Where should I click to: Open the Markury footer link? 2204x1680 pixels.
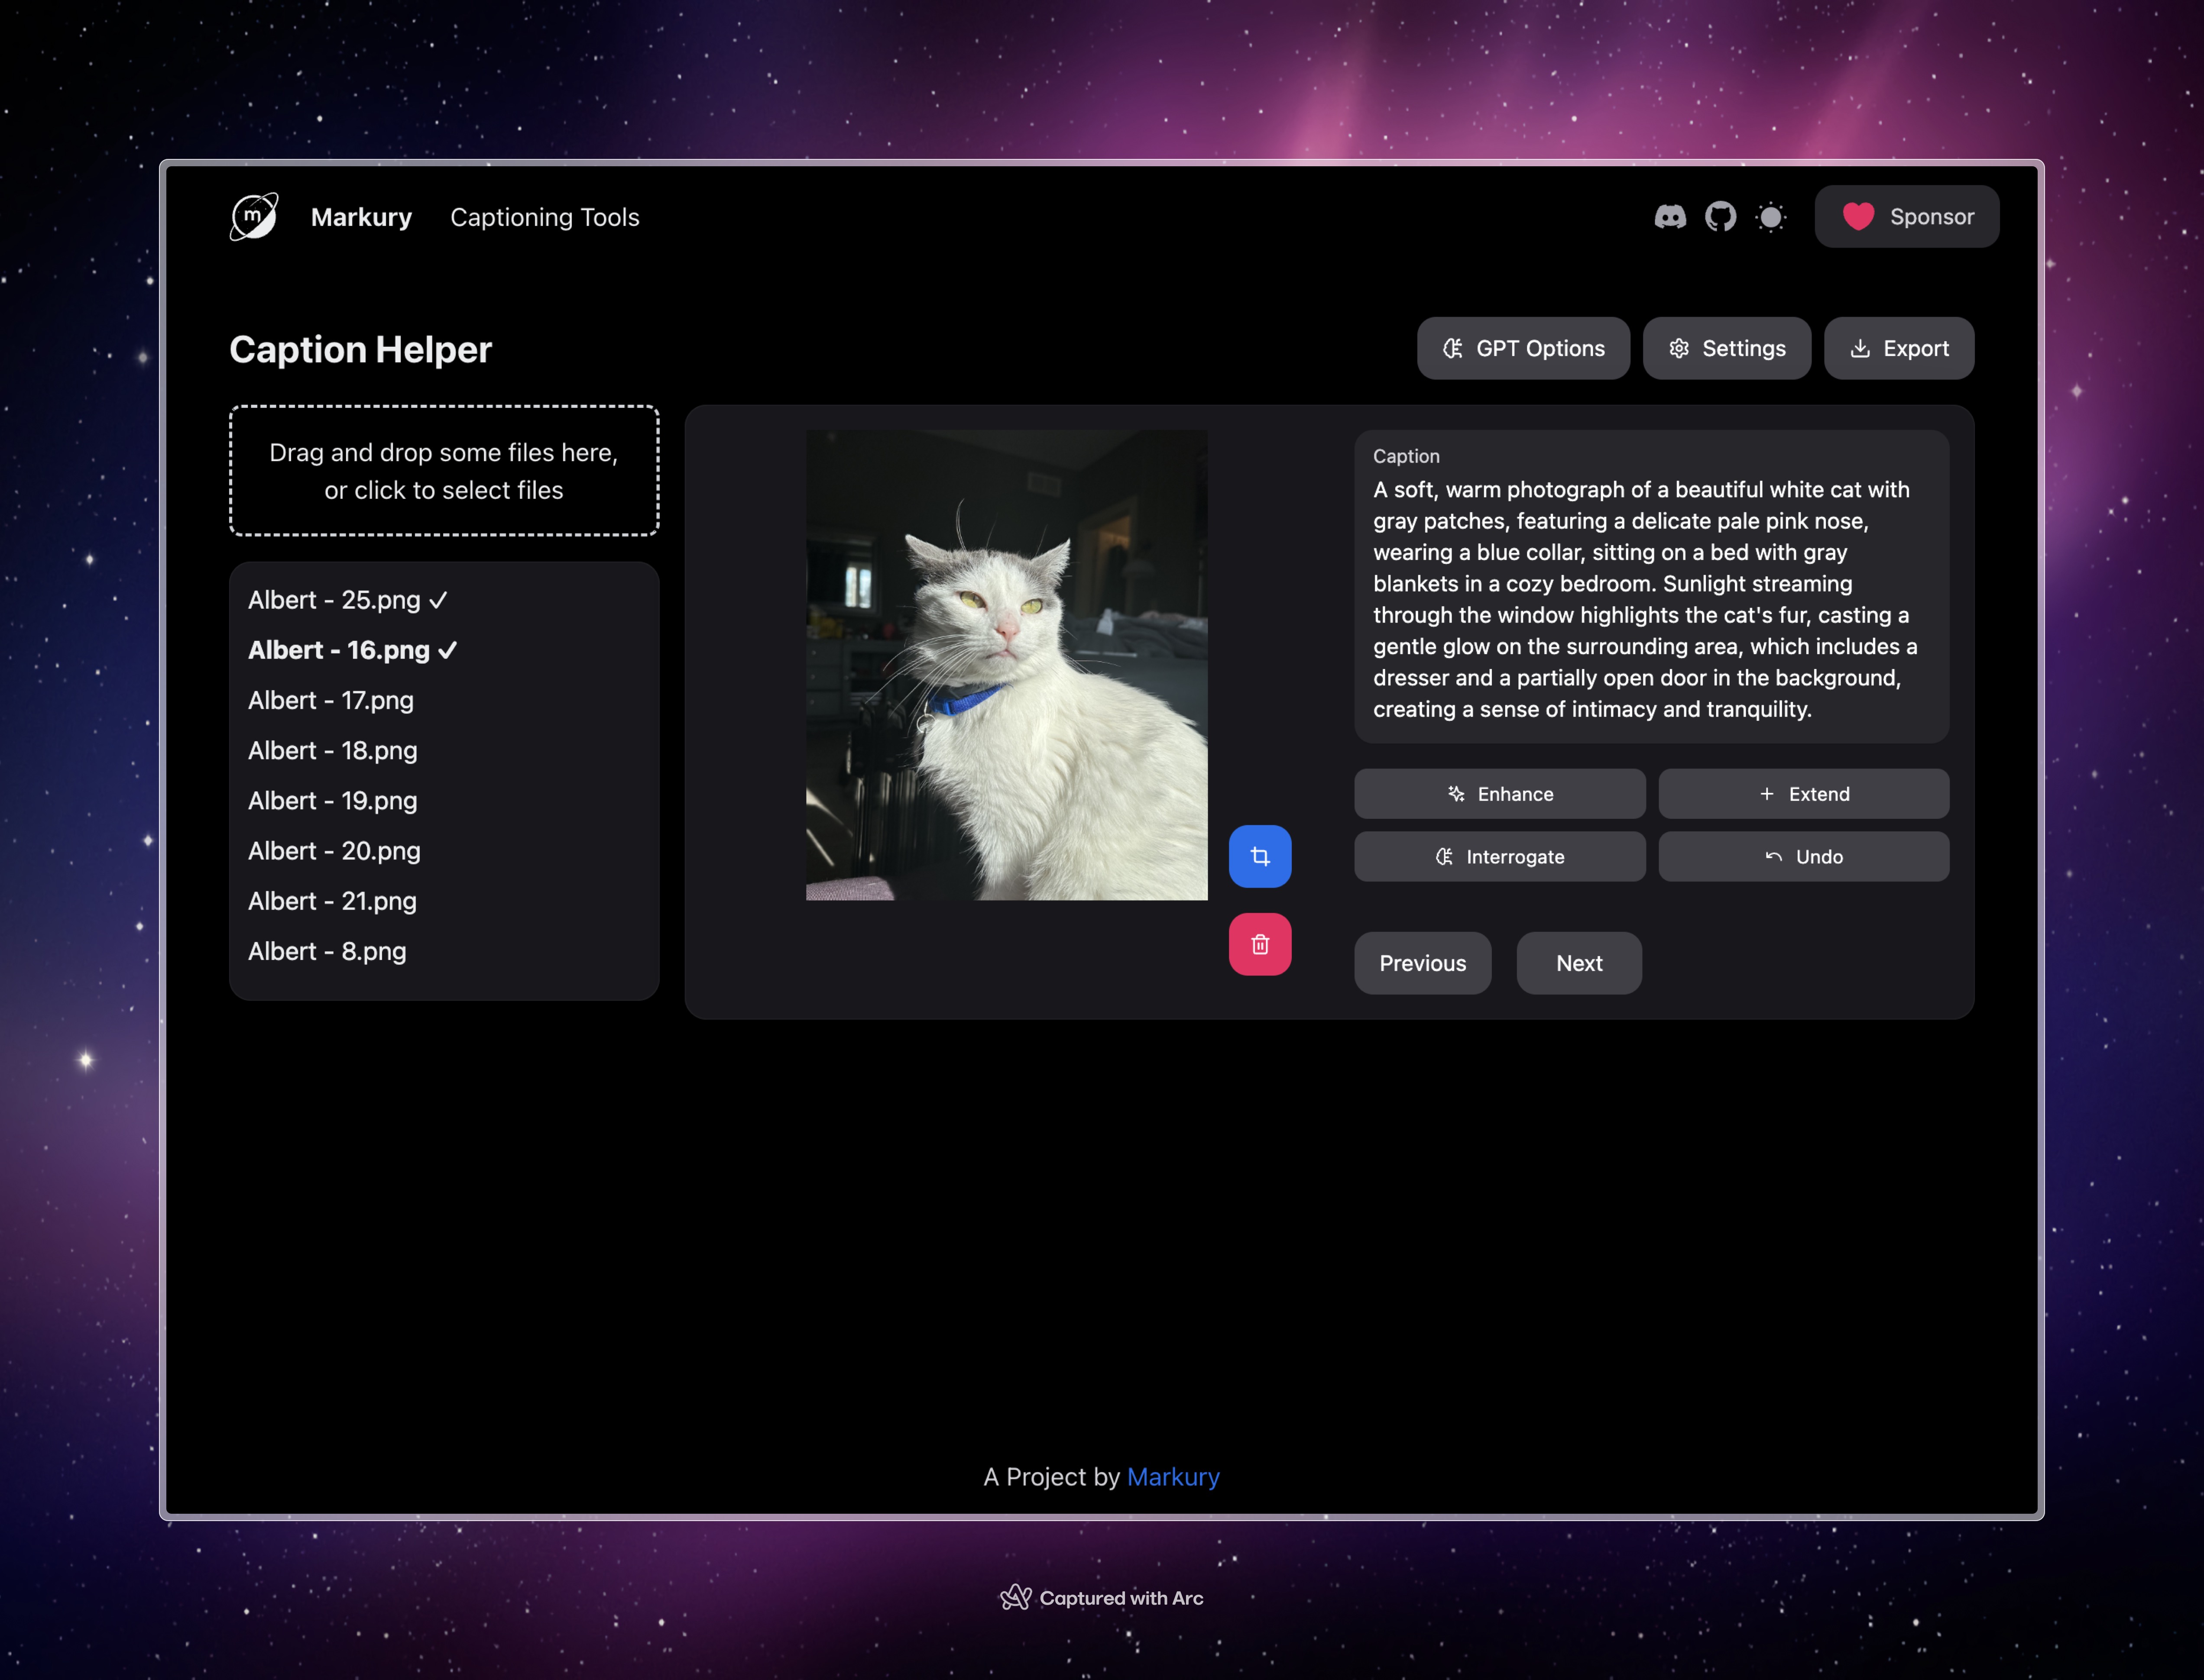coord(1173,1477)
